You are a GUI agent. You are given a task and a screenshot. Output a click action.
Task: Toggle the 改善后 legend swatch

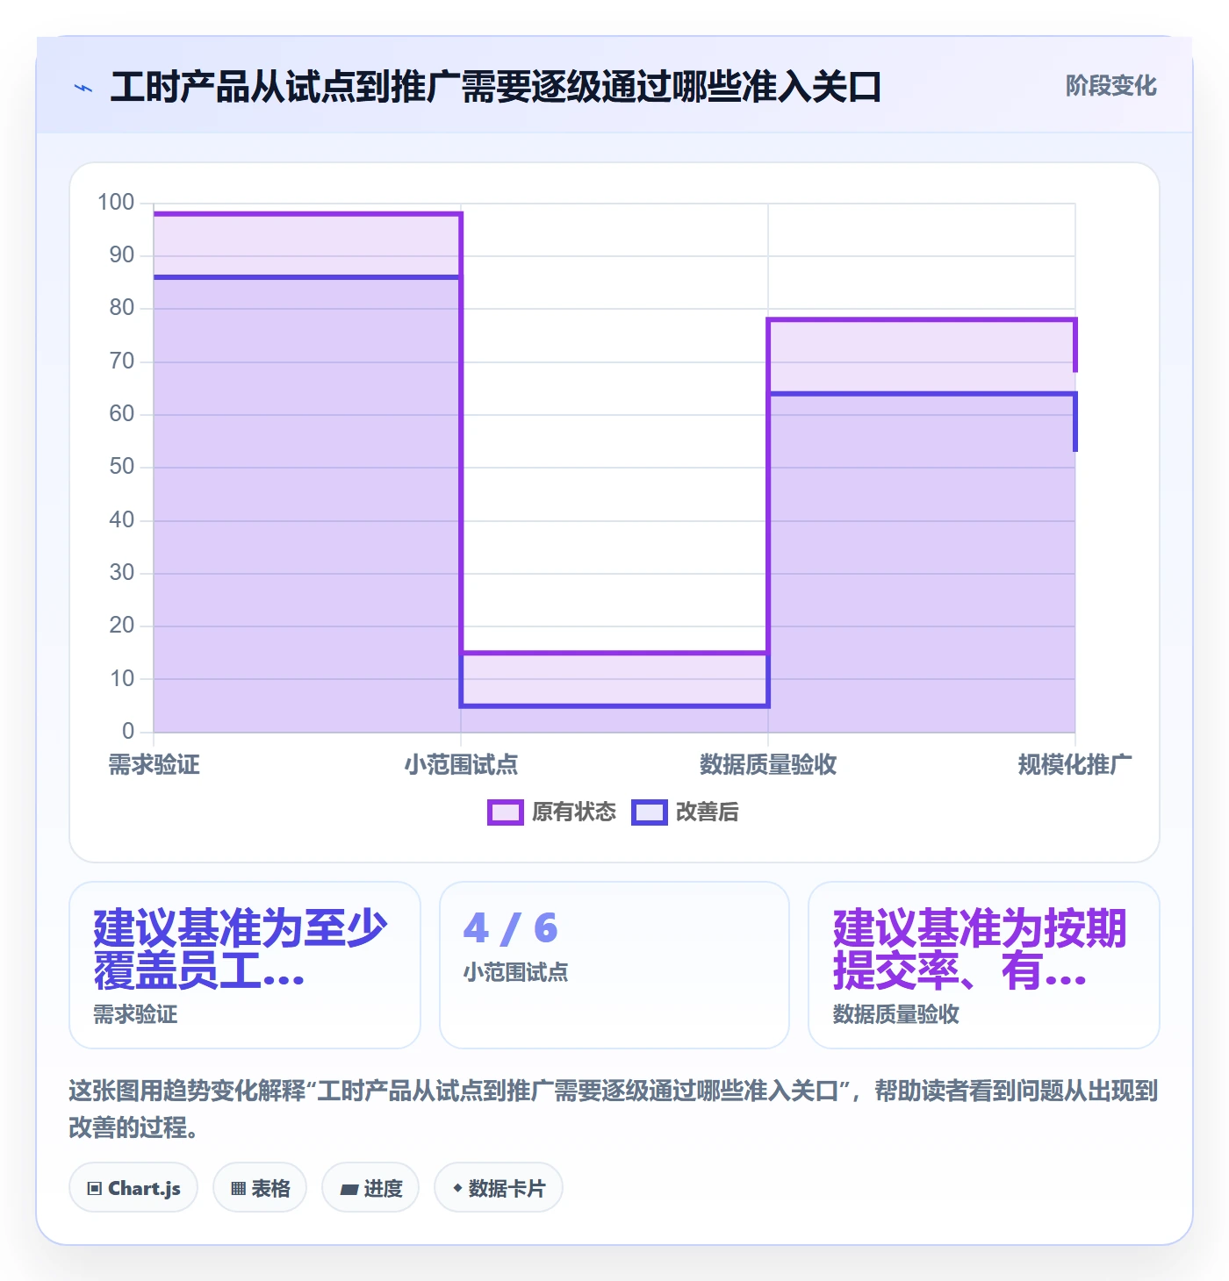650,812
